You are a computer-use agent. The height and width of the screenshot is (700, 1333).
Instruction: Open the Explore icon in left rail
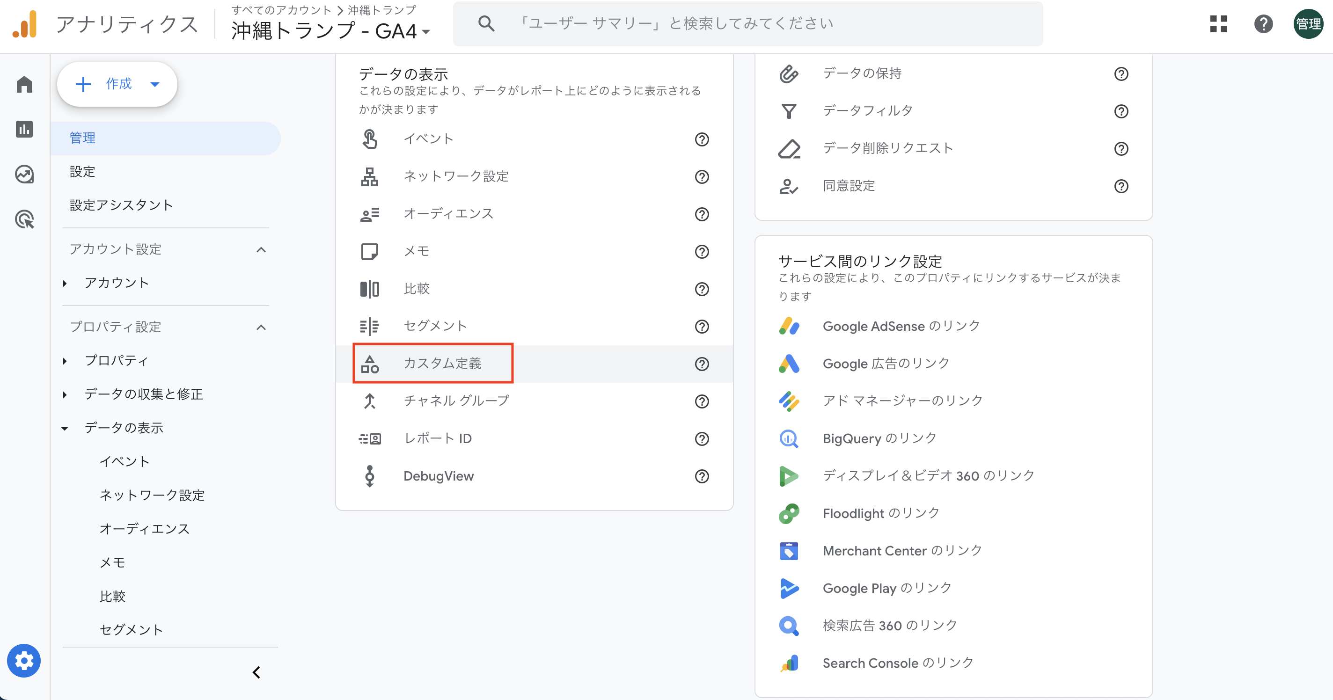pos(24,175)
